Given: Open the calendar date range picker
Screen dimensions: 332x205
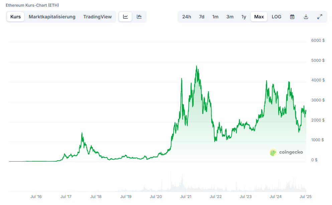Looking at the screenshot, I should [x=292, y=17].
